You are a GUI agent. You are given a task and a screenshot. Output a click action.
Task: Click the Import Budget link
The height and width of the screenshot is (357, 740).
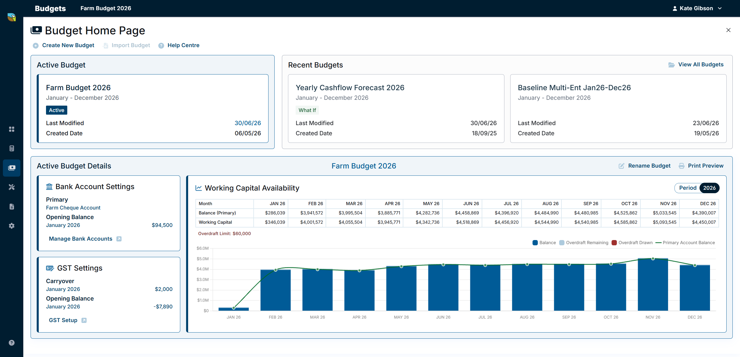click(x=131, y=45)
